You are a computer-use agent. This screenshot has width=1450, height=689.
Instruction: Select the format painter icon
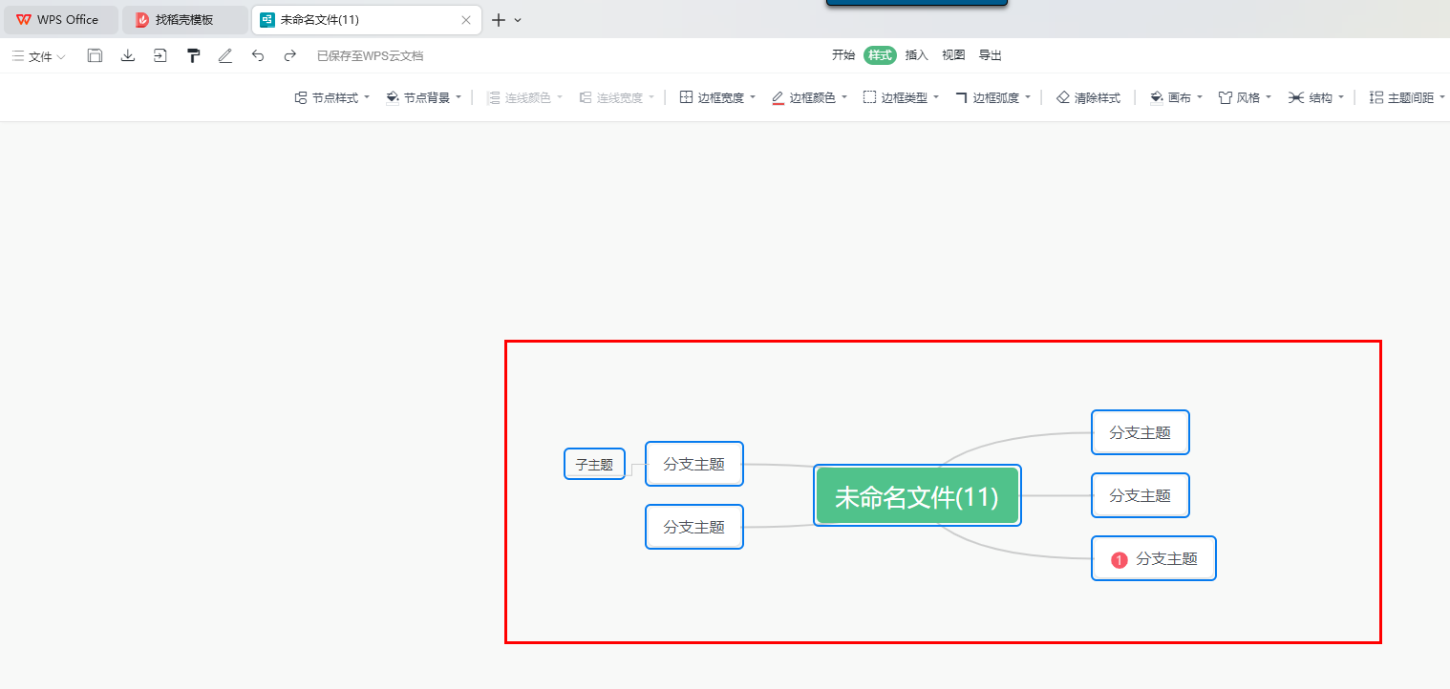[x=193, y=56]
